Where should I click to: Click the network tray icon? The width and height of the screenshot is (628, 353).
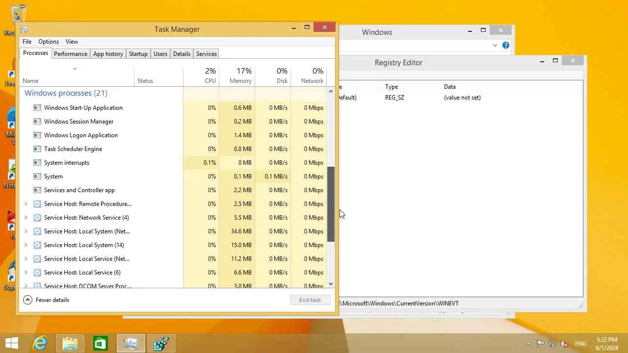point(552,344)
